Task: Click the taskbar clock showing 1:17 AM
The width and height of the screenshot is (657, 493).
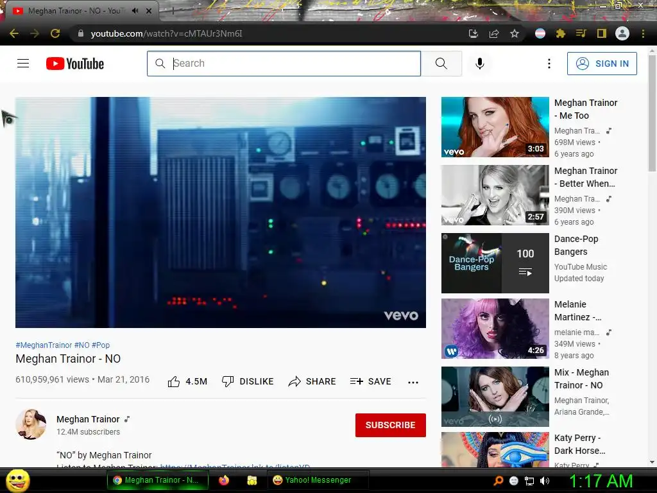Action: 601,481
